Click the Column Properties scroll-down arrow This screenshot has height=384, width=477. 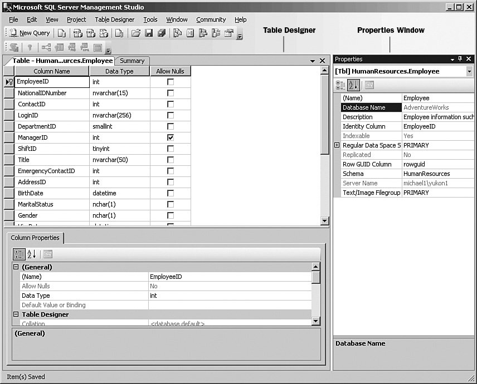(316, 321)
